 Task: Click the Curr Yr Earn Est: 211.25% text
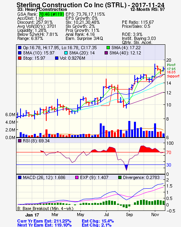(x=44, y=221)
